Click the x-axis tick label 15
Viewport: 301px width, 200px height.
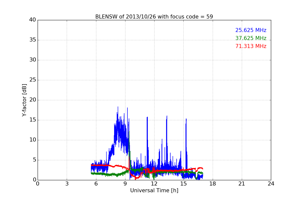point(183,184)
